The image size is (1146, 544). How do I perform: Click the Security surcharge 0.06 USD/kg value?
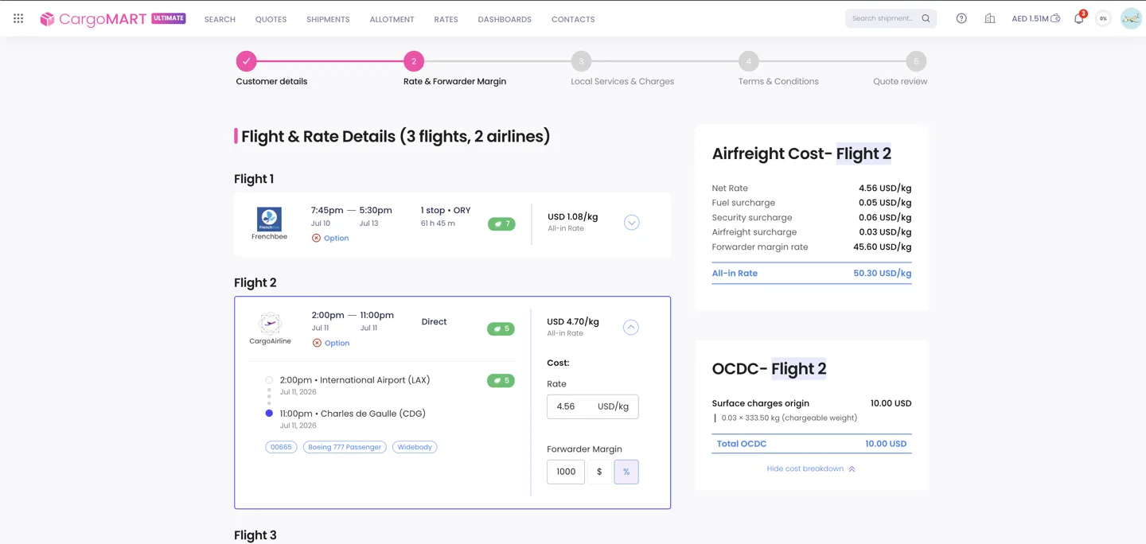tap(885, 217)
